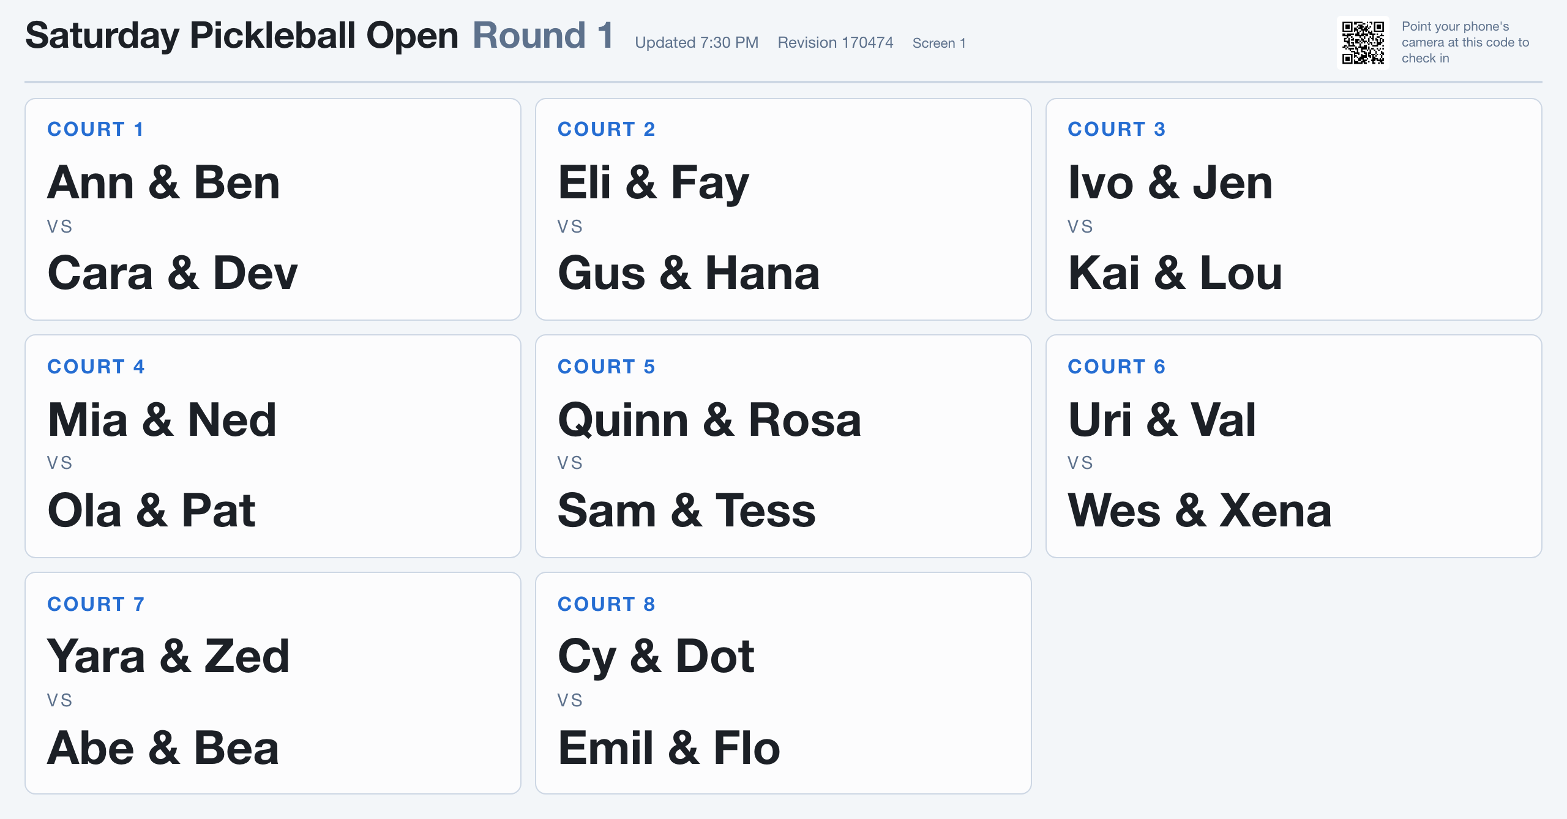Open the Court 1 match card

point(273,209)
